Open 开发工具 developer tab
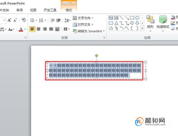178x136 pixels. coord(50,10)
